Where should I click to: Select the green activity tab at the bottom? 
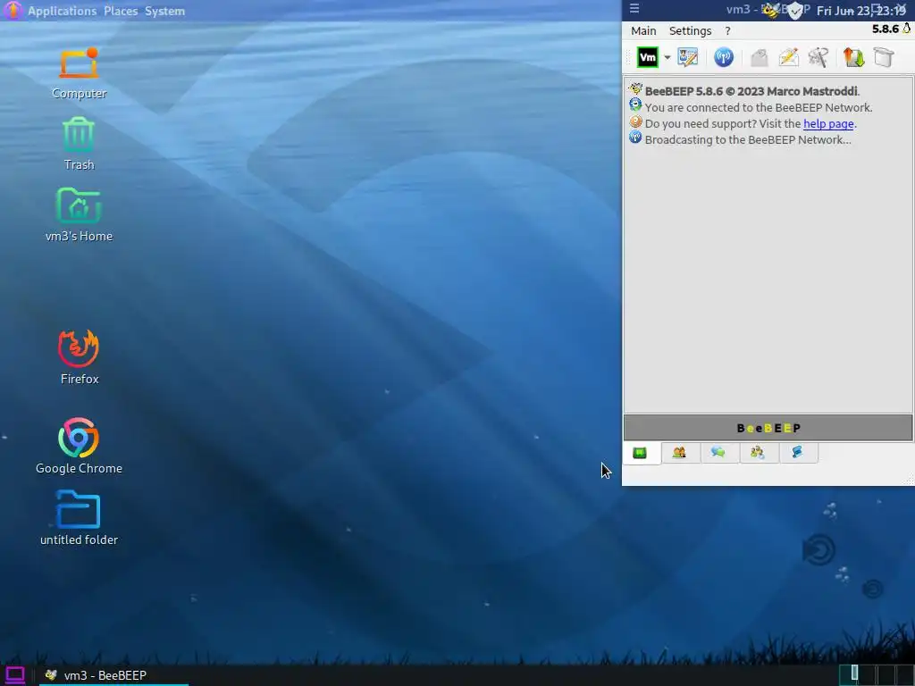(x=640, y=453)
